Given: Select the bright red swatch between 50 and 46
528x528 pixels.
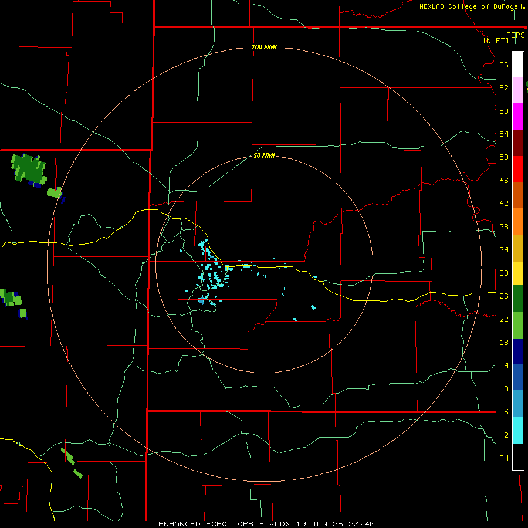Looking at the screenshot, I should [x=518, y=169].
